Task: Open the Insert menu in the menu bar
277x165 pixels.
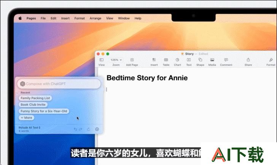Action: (65, 18)
